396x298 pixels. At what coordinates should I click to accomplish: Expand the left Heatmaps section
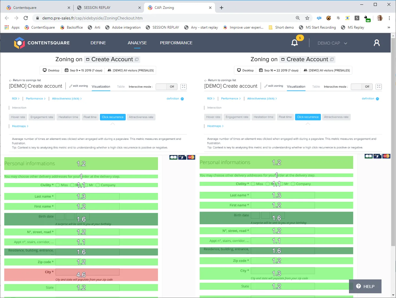coord(20,126)
